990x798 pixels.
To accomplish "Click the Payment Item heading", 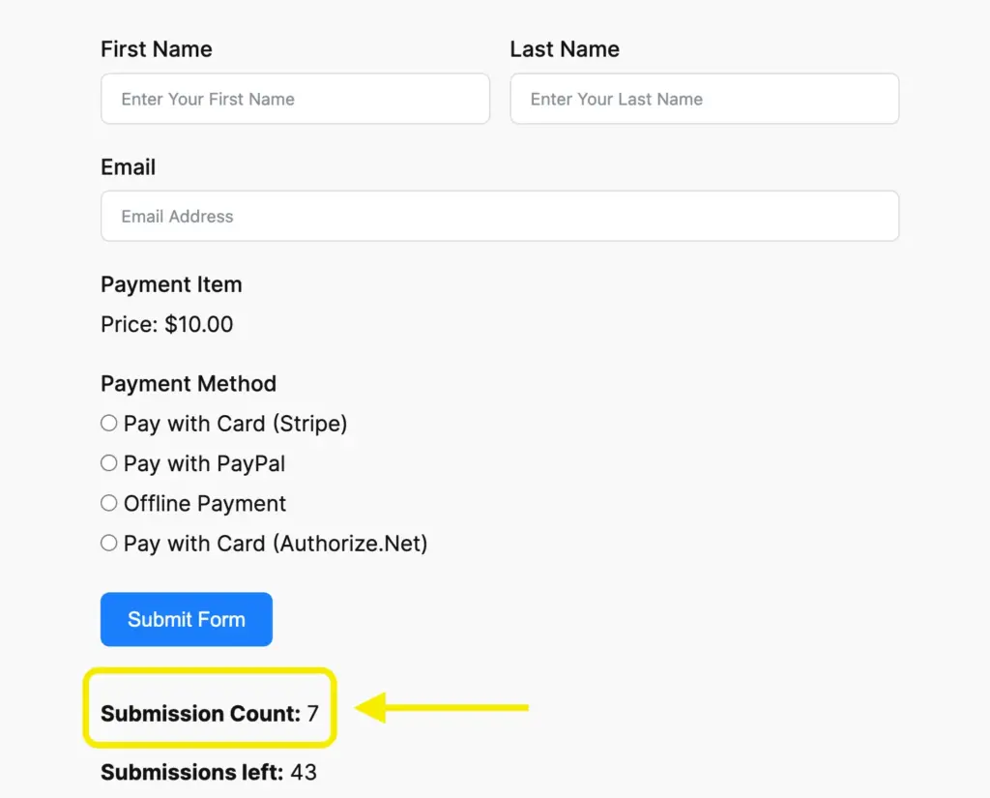I will [171, 284].
